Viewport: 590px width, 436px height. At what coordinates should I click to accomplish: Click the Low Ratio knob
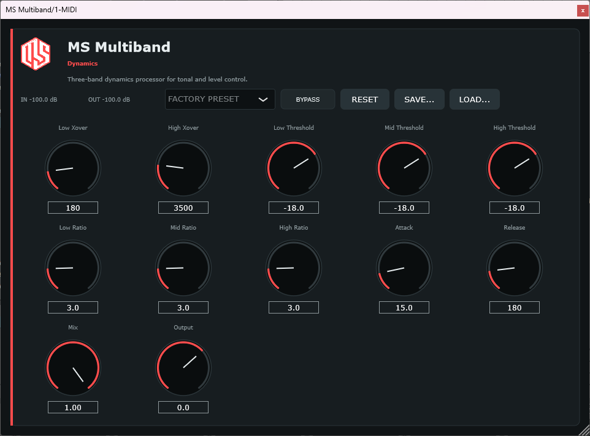tap(73, 268)
